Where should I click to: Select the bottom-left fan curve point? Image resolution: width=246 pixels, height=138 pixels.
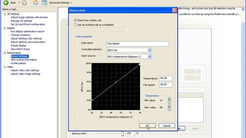point(92,100)
